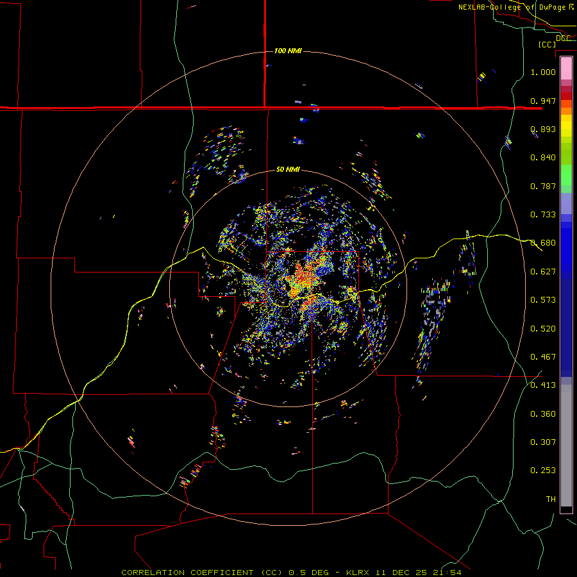Click the 0.467 legend value

[543, 357]
